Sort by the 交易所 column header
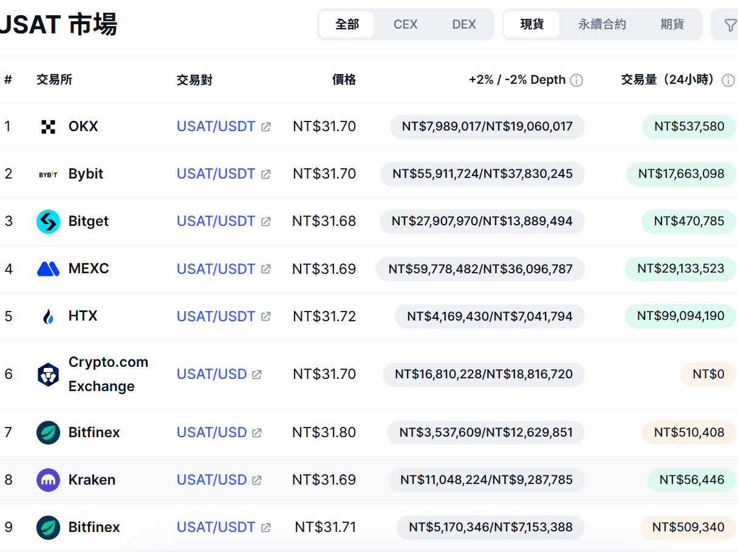 point(54,80)
